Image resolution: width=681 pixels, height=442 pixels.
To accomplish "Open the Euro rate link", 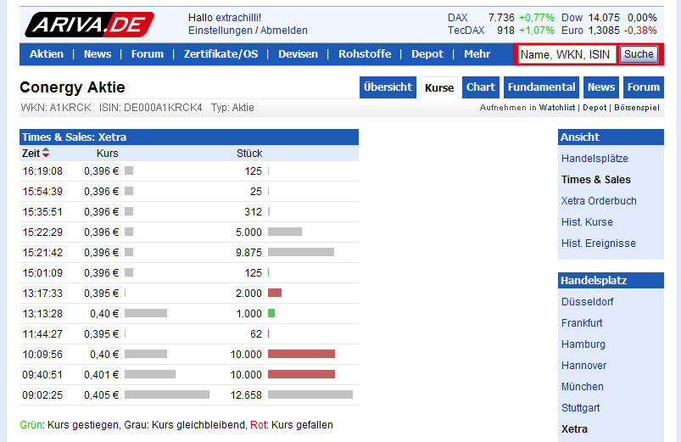I will point(572,31).
